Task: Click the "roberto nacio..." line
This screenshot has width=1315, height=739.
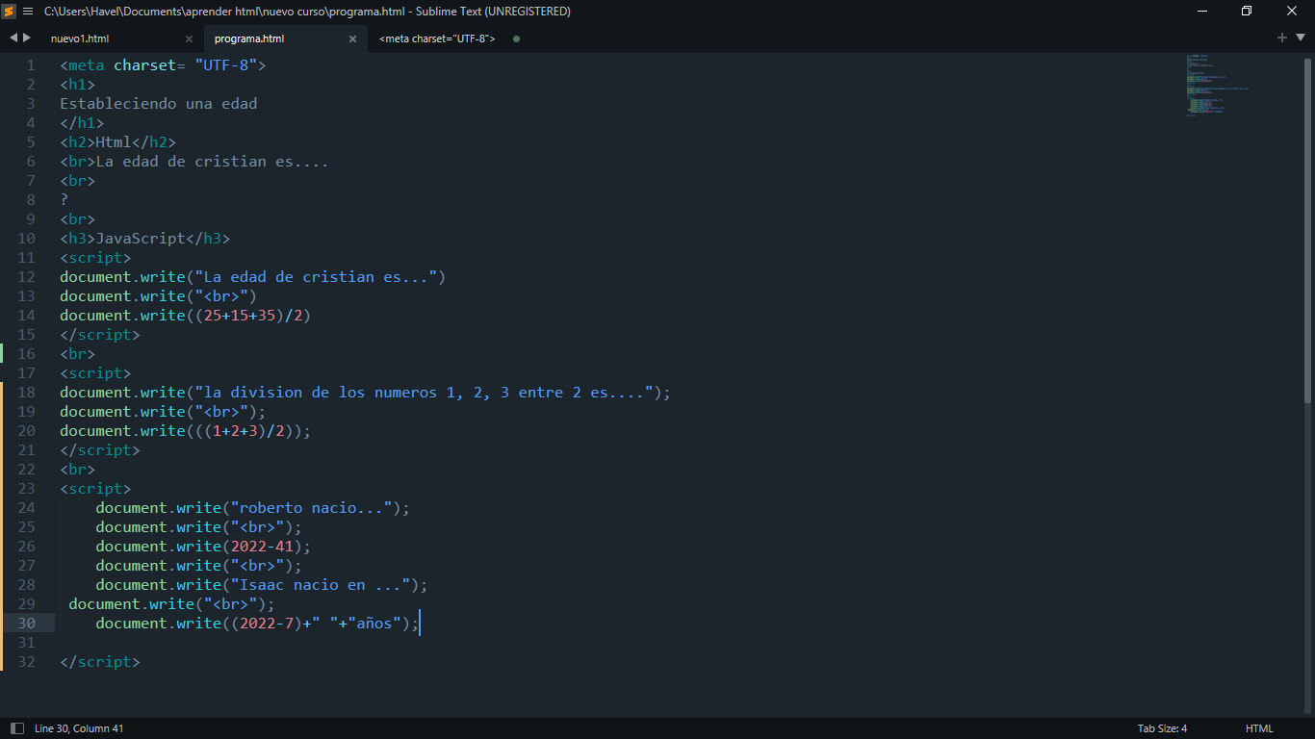Action: (253, 508)
